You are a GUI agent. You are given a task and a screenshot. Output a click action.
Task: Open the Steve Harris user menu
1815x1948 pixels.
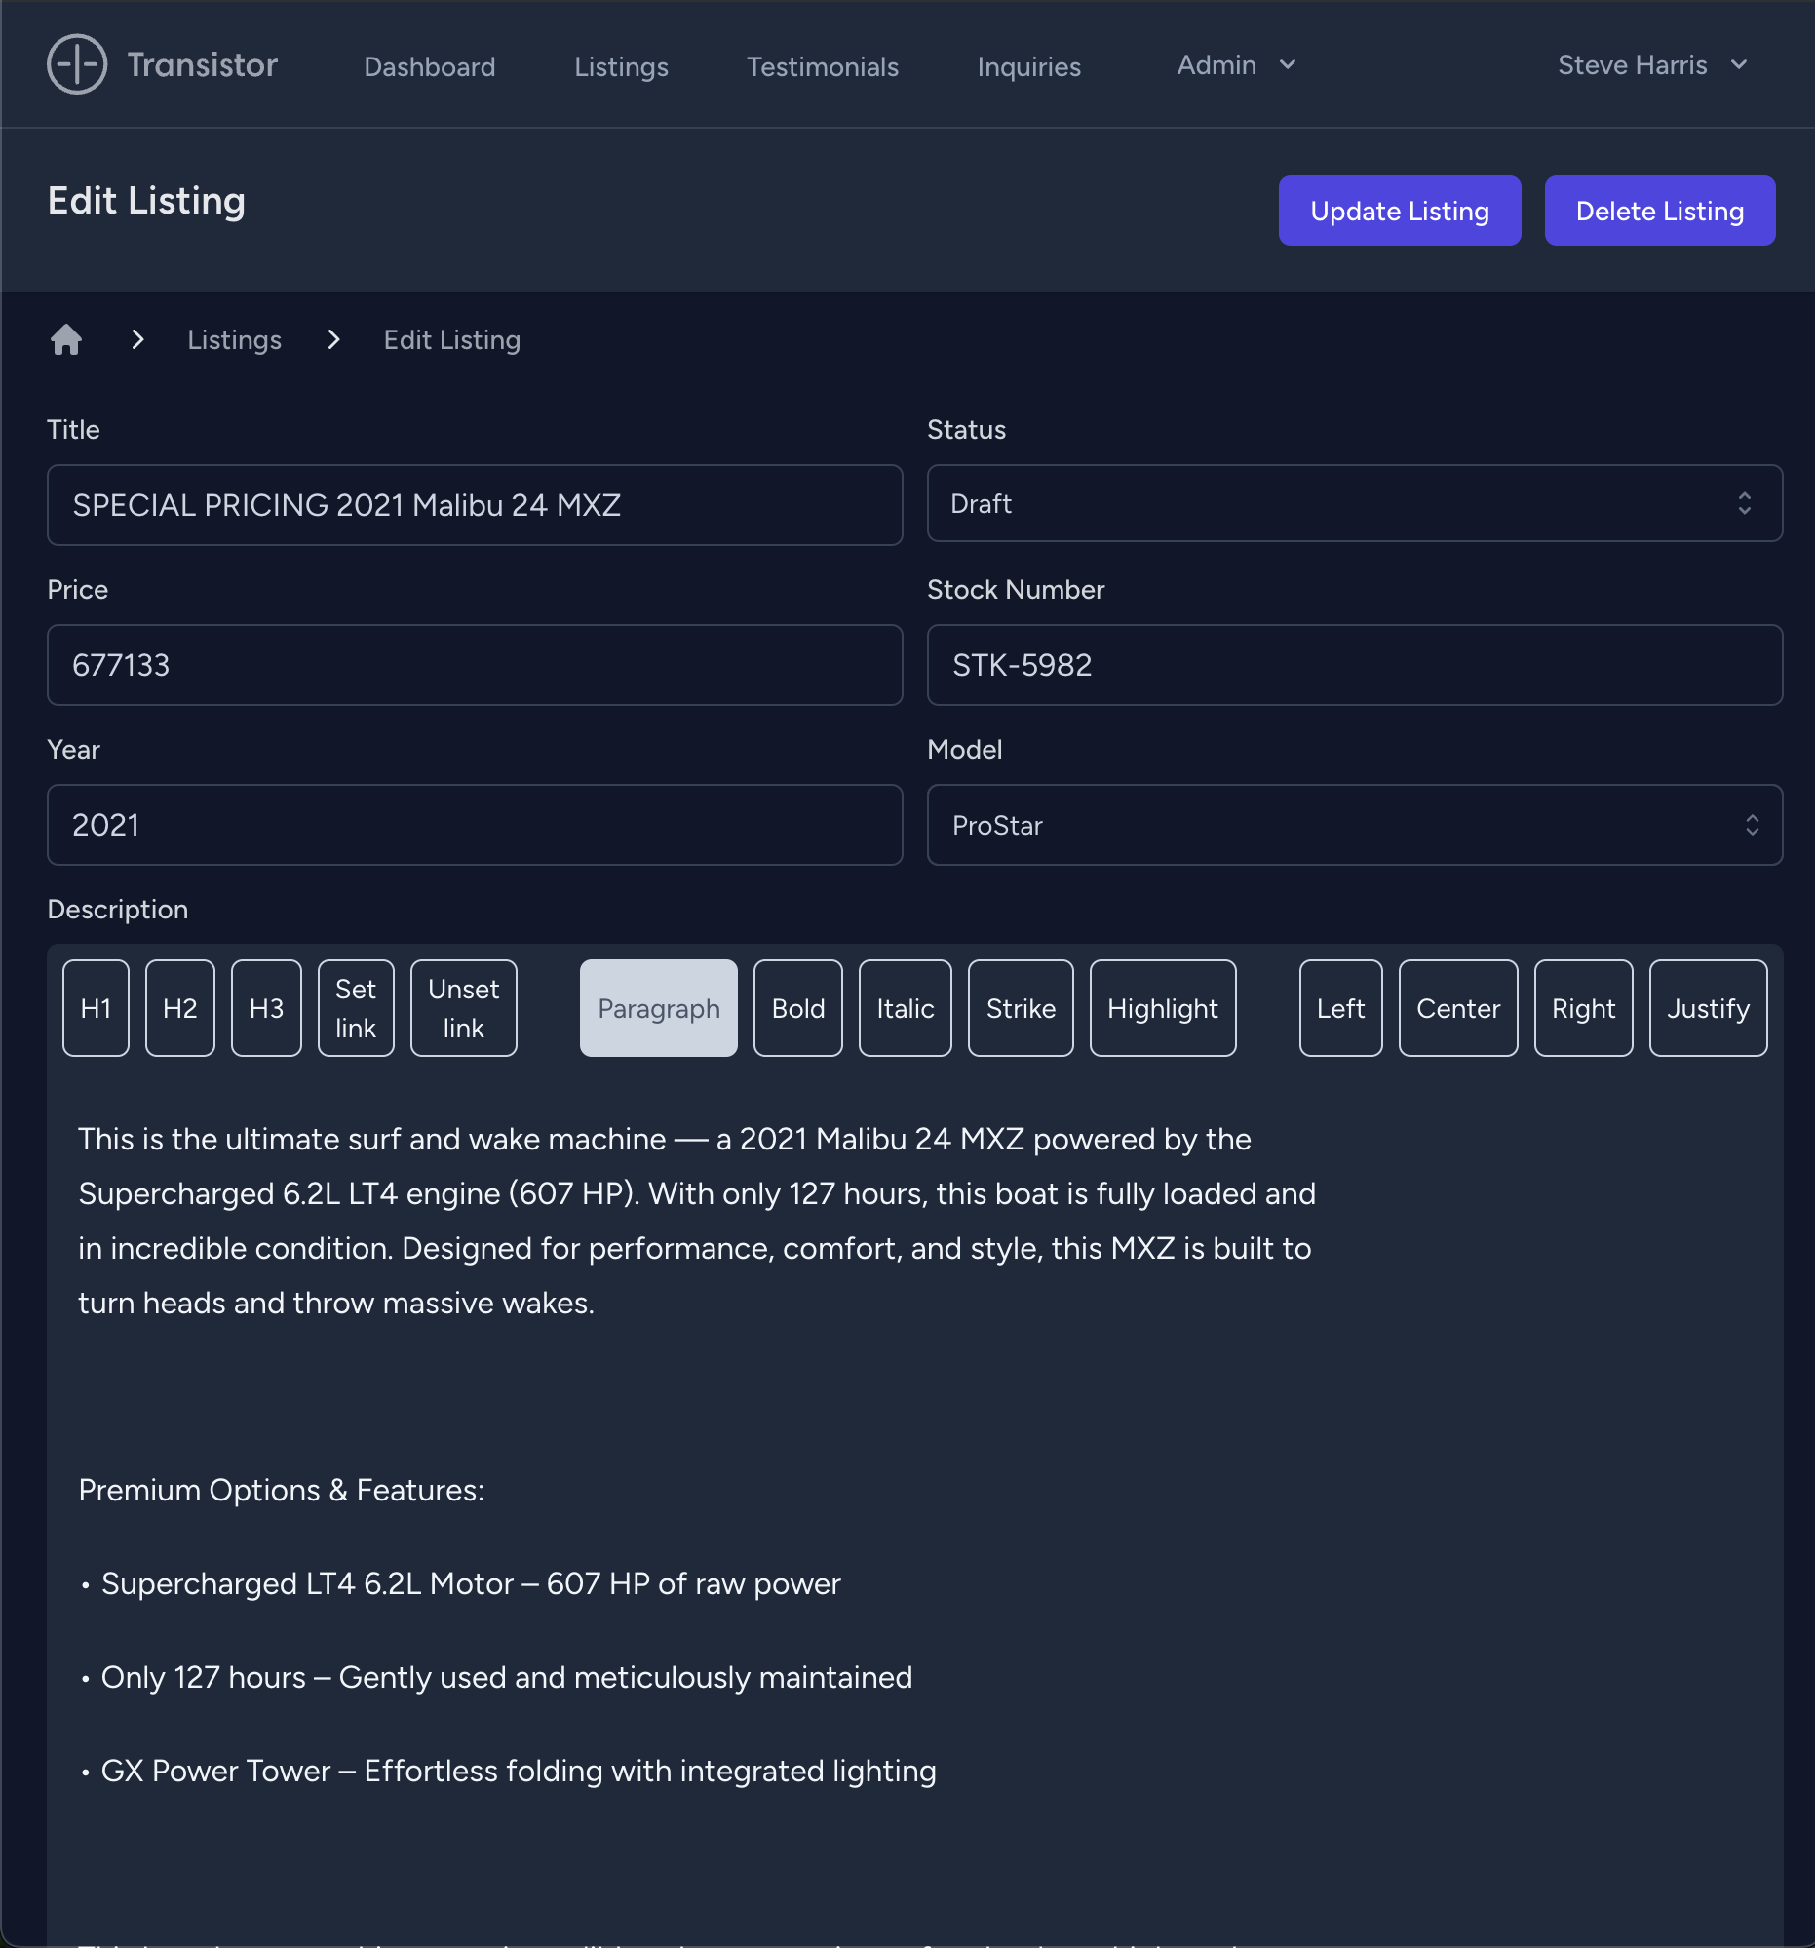[x=1652, y=64]
